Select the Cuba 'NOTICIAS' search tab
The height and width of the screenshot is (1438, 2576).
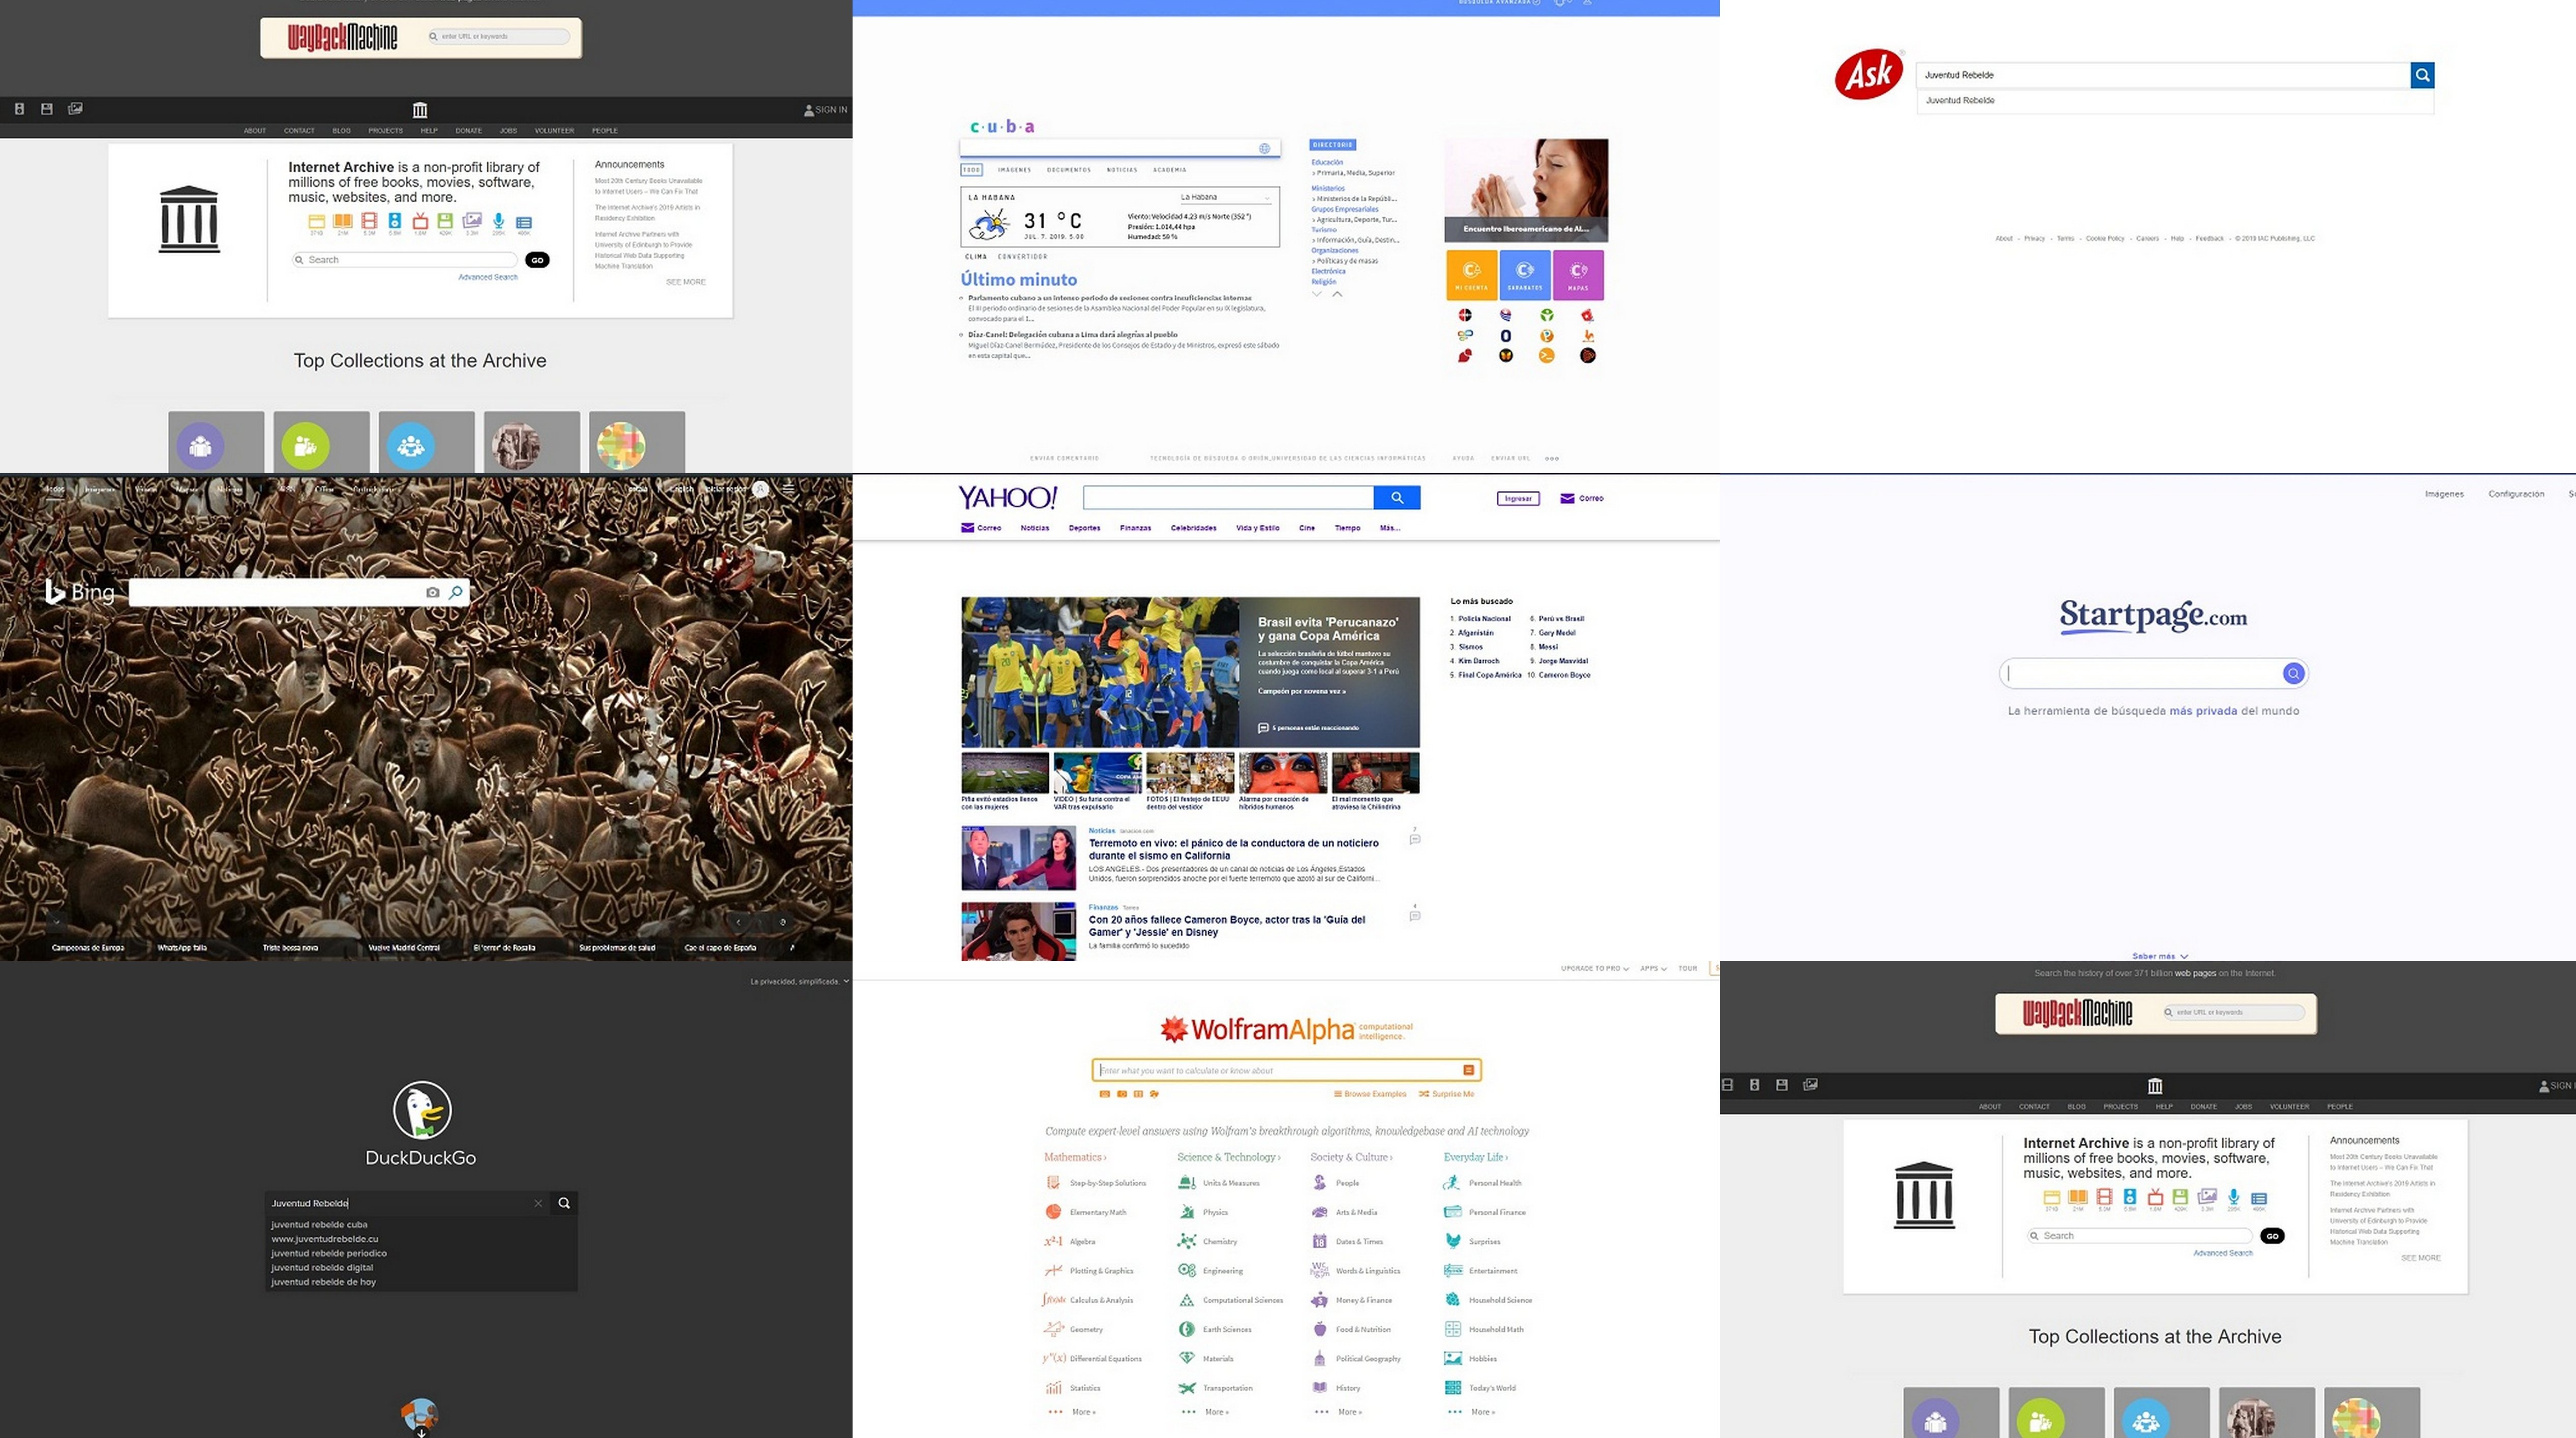(x=1122, y=170)
